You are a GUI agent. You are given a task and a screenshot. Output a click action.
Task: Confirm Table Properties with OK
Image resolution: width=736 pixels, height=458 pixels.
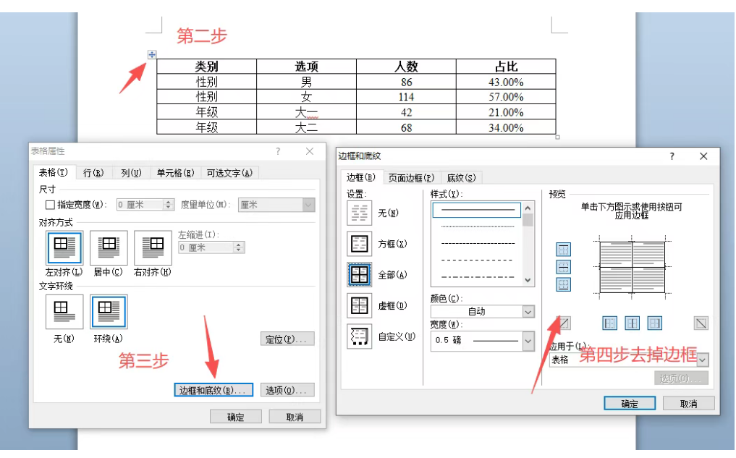pyautogui.click(x=236, y=417)
